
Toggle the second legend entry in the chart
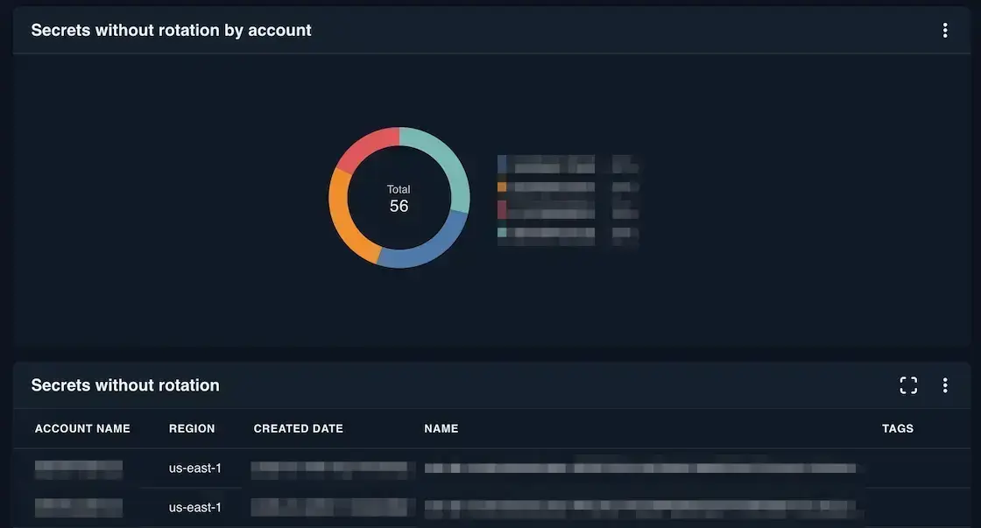pyautogui.click(x=547, y=185)
